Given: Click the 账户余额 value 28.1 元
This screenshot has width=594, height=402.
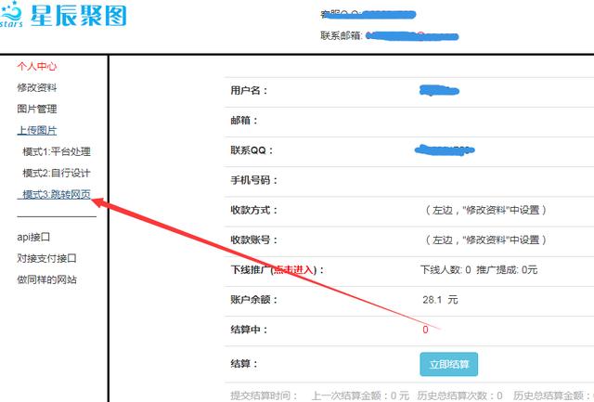Looking at the screenshot, I should click(440, 300).
